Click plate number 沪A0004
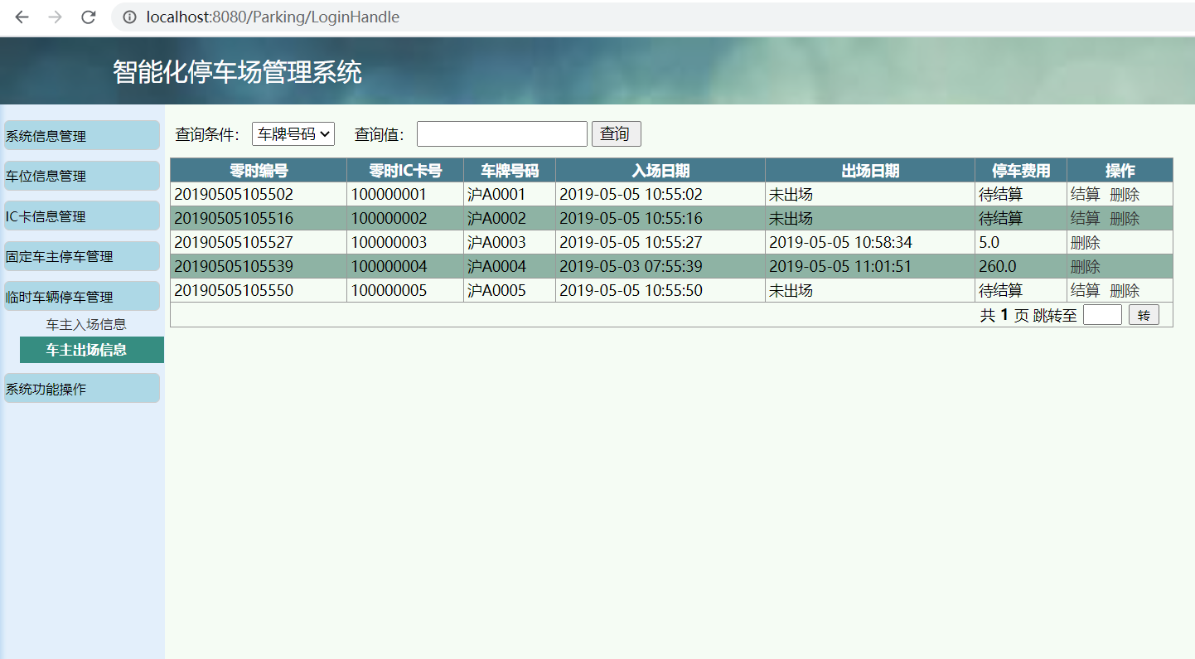This screenshot has height=659, width=1195. tap(496, 266)
